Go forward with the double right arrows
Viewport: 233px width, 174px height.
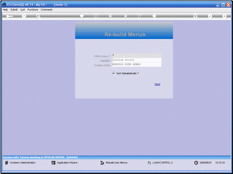point(126,16)
